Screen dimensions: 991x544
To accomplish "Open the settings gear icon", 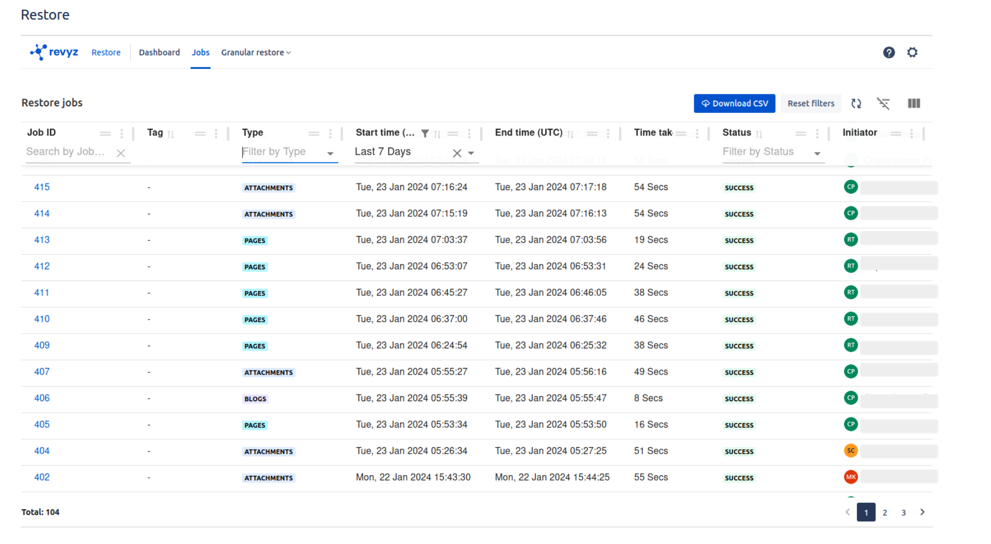I will (x=912, y=52).
